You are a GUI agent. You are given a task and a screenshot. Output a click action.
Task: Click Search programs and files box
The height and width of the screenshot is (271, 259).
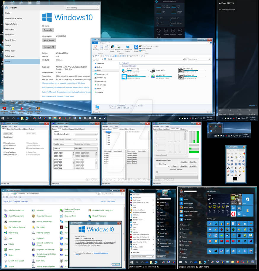point(143,256)
